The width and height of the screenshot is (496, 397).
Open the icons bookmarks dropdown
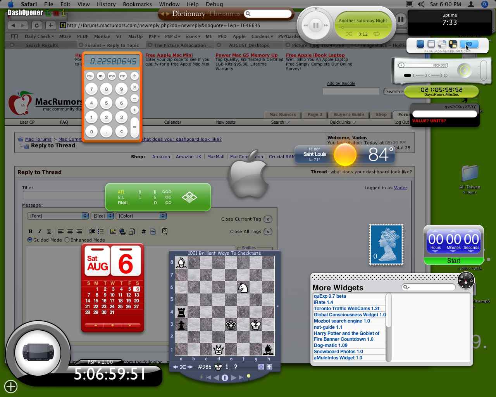click(193, 36)
